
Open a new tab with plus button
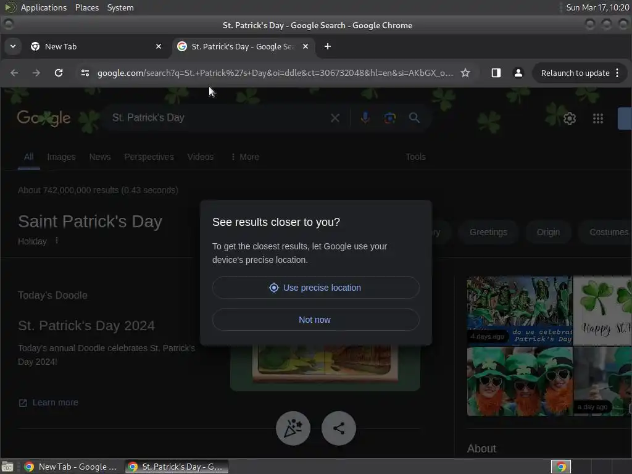point(328,46)
